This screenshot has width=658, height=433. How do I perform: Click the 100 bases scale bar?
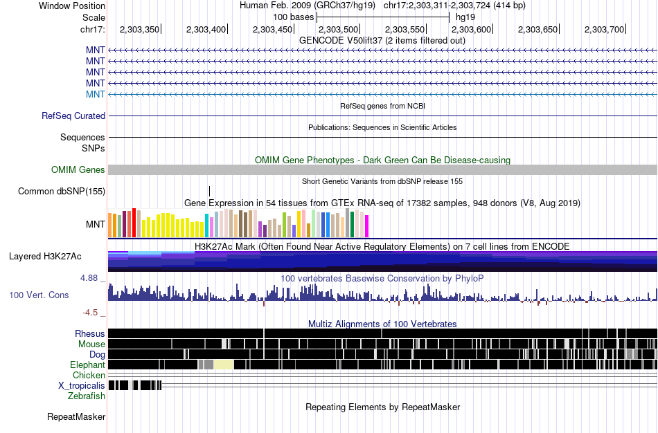coord(383,17)
